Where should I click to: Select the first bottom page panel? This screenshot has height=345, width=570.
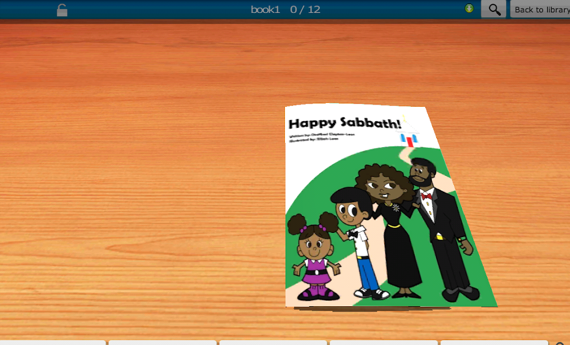53,342
